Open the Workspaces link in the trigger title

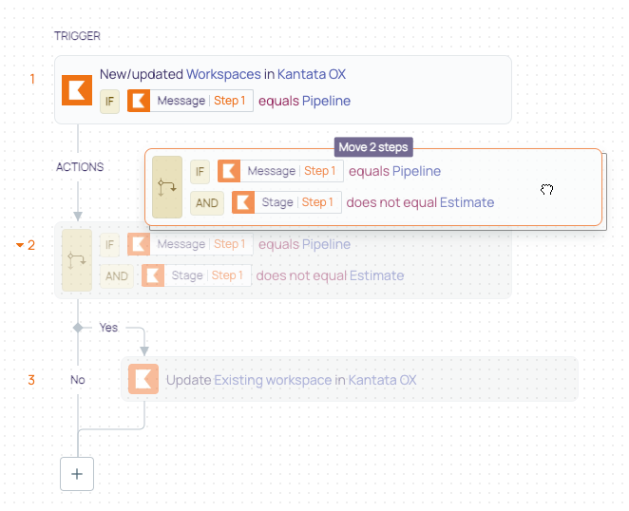coord(223,74)
